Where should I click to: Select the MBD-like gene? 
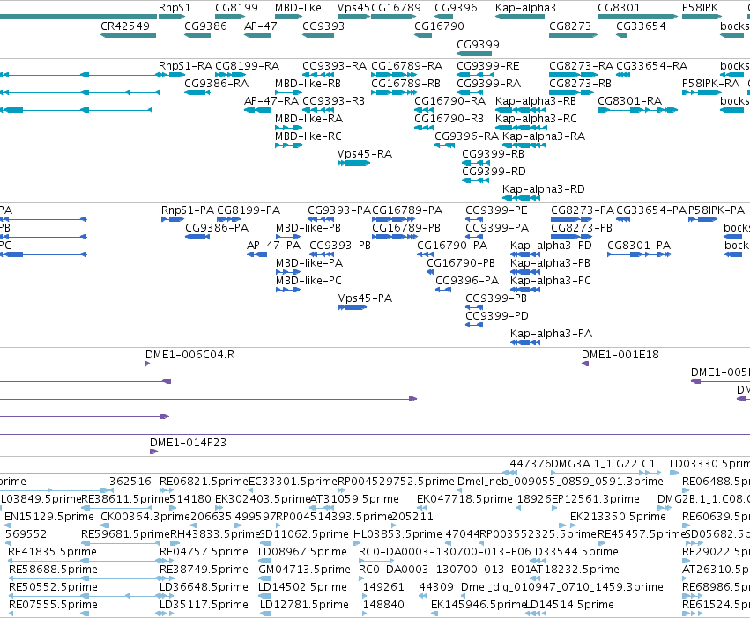point(288,17)
